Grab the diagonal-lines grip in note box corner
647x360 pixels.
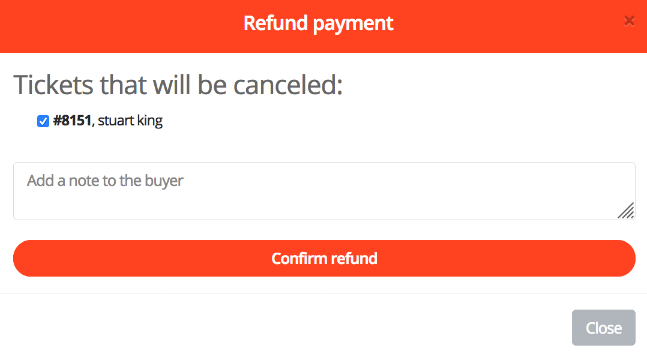point(626,211)
